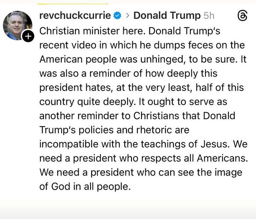This screenshot has width=256, height=219.
Task: Click the line starting 'president hates, at the very least'
Action: 141,87
